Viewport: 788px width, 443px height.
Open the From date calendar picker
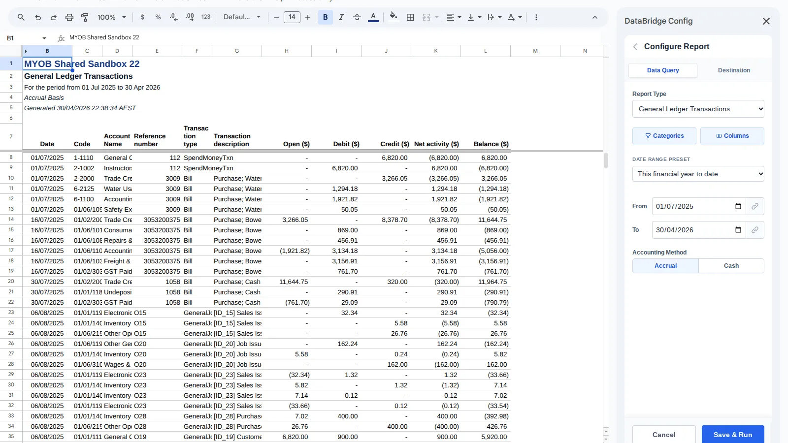[738, 206]
